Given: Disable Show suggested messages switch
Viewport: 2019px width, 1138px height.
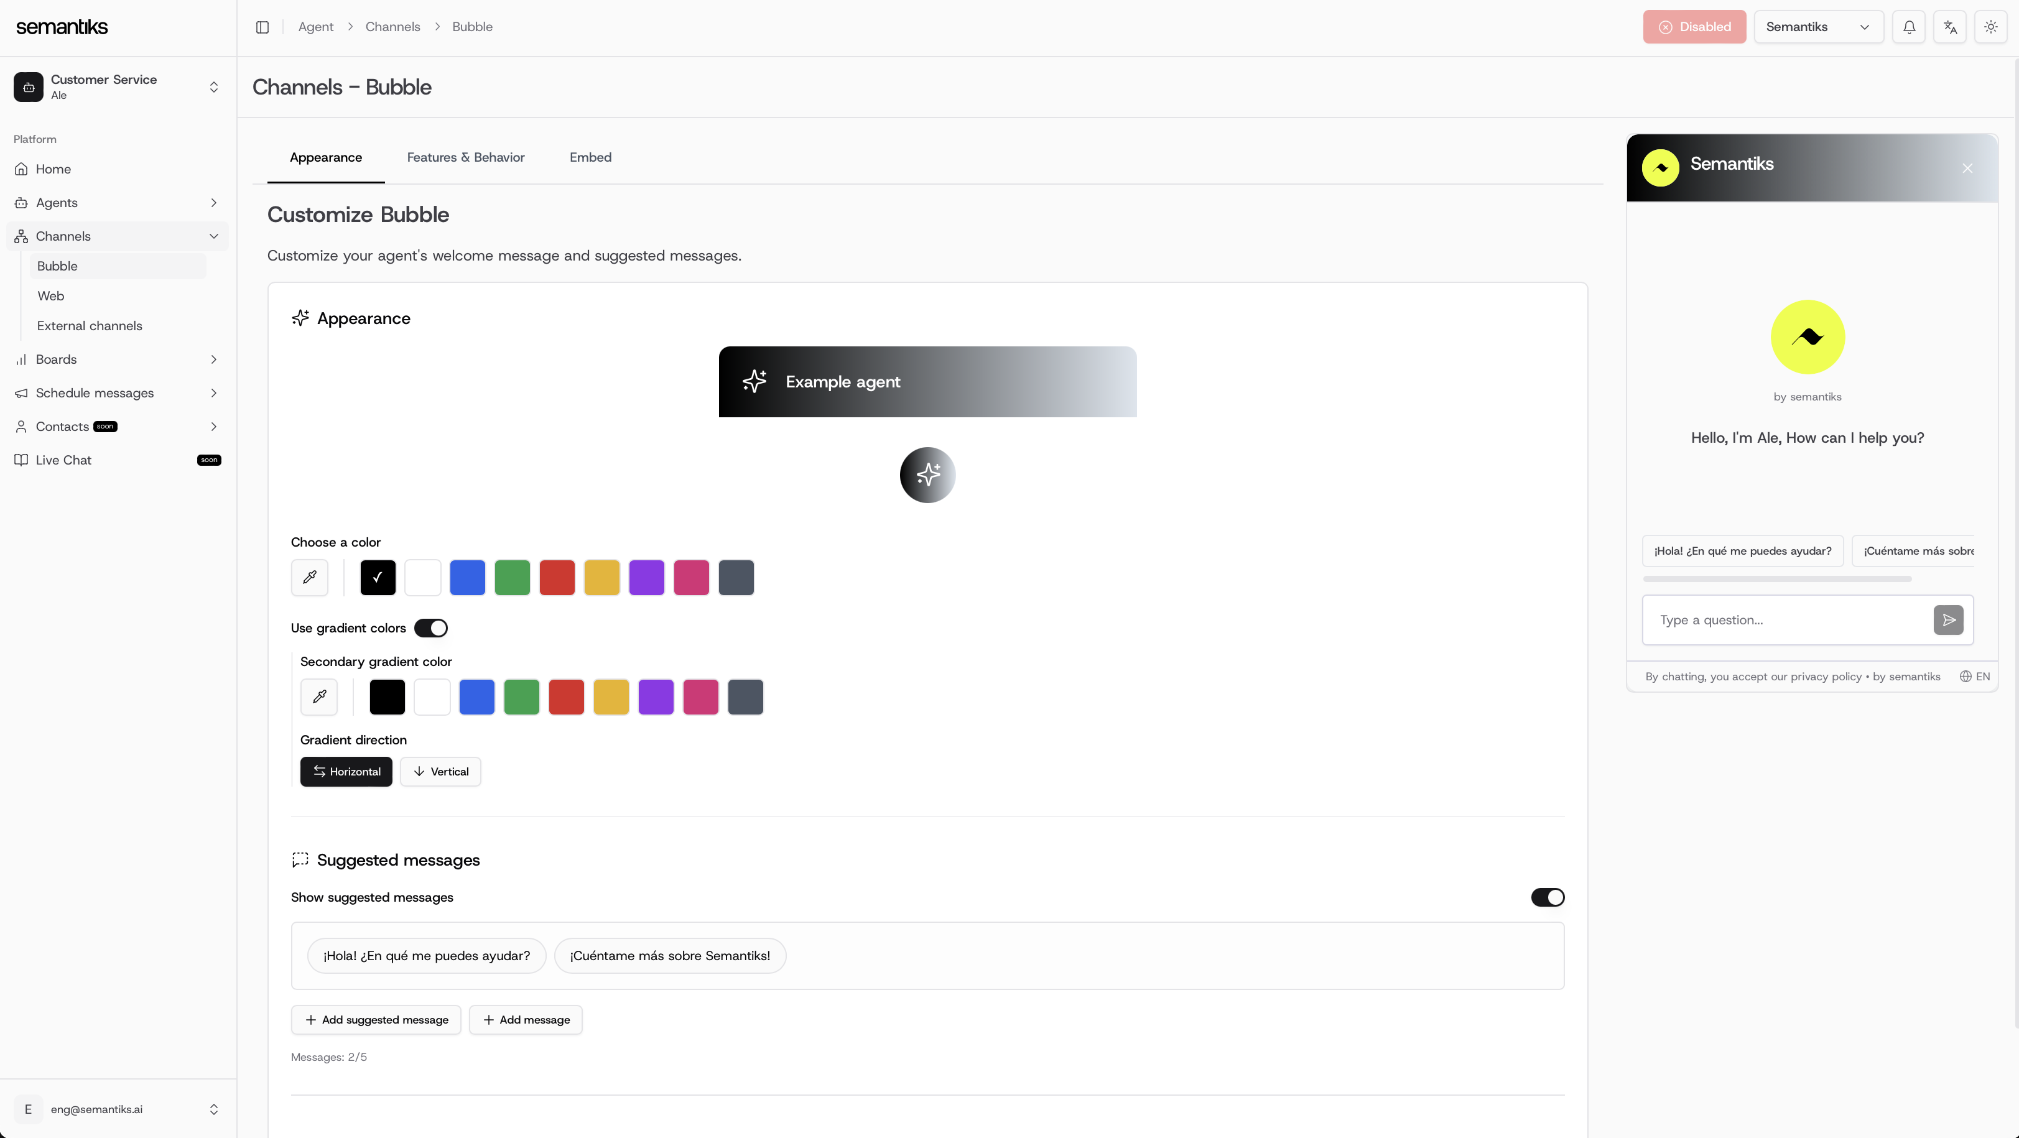Looking at the screenshot, I should pos(1547,897).
